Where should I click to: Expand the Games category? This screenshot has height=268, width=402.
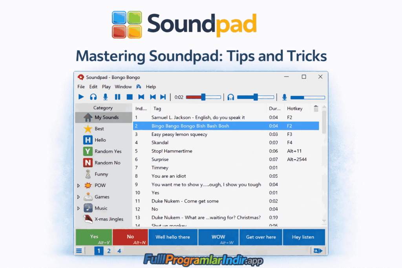click(x=79, y=197)
